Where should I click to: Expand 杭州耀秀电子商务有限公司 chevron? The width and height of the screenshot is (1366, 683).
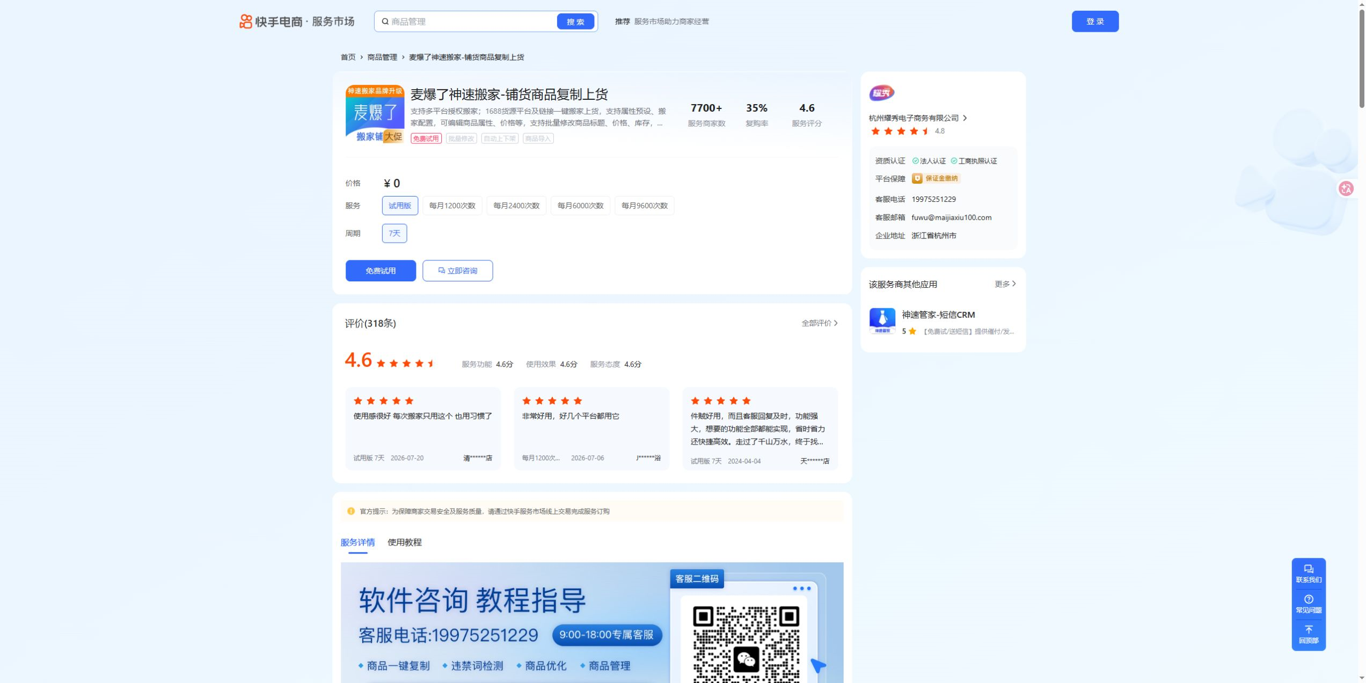pyautogui.click(x=965, y=118)
